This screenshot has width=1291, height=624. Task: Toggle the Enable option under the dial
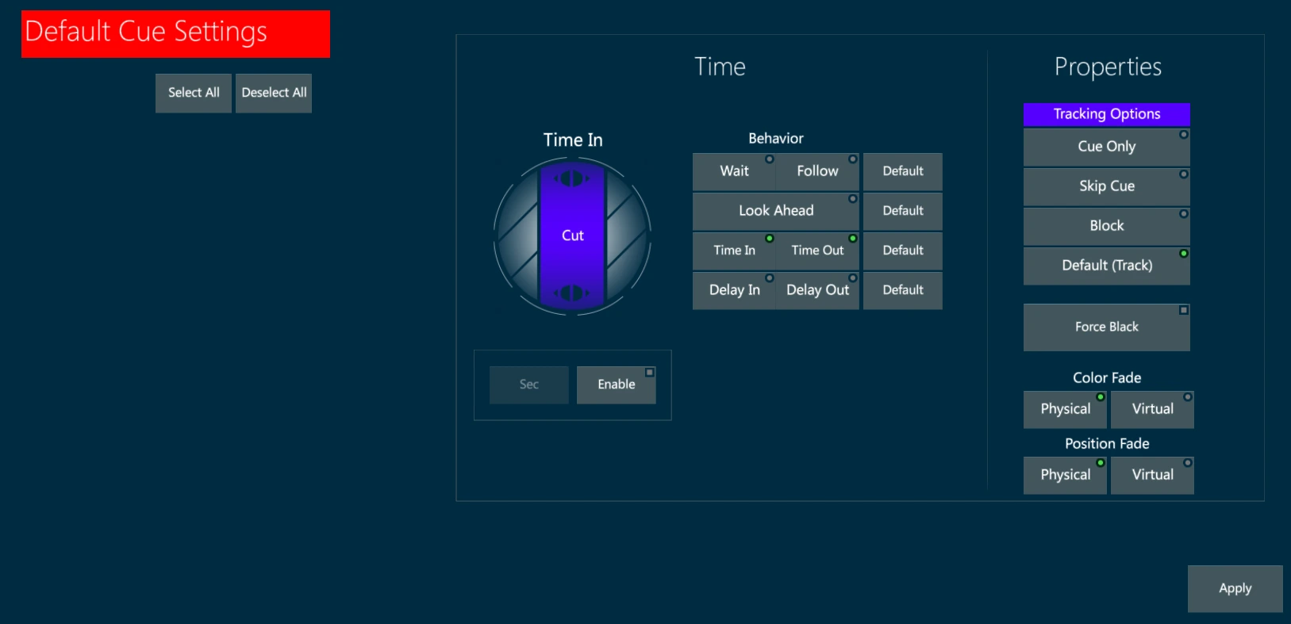(617, 385)
